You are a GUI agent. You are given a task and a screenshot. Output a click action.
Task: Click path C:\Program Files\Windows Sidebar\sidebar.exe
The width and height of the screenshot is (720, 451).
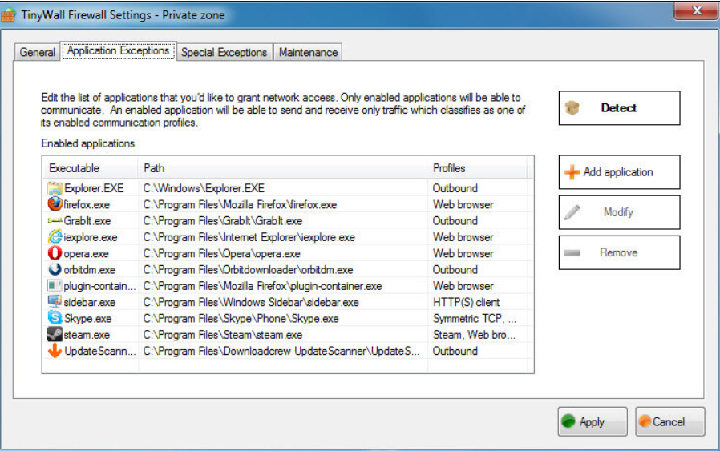click(251, 302)
